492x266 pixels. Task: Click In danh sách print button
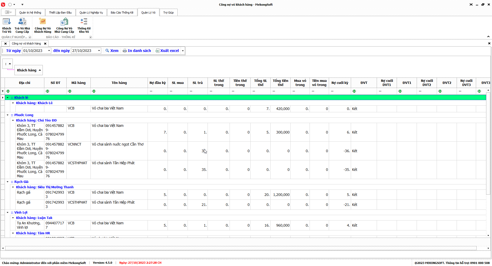137,51
